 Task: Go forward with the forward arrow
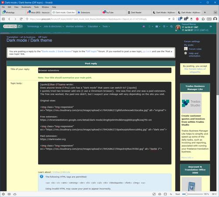pos(15,19)
